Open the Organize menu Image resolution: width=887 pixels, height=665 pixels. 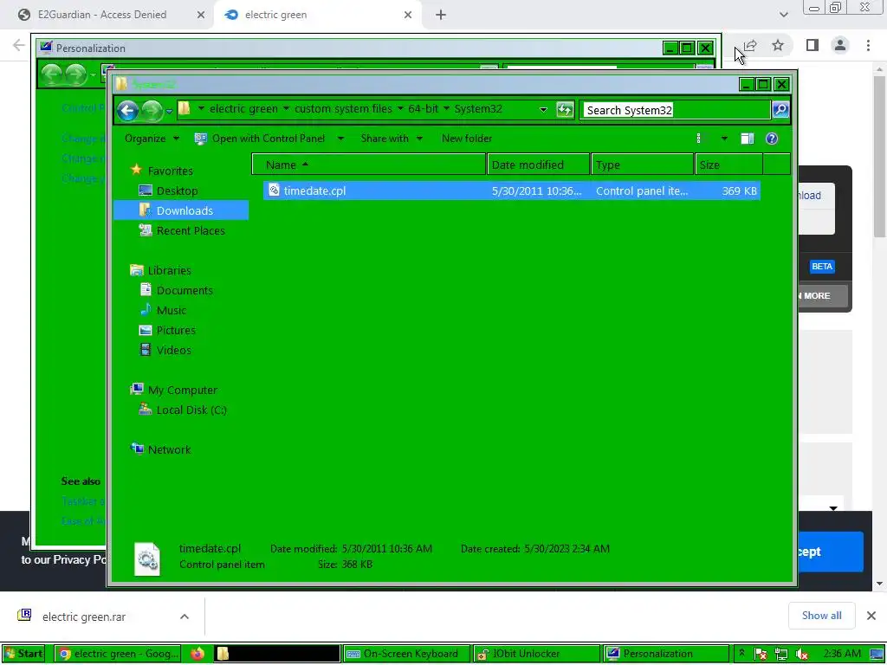(x=152, y=139)
